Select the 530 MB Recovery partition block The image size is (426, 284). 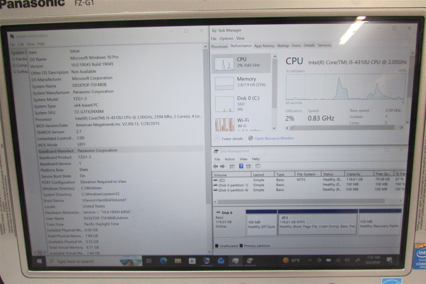point(380,222)
